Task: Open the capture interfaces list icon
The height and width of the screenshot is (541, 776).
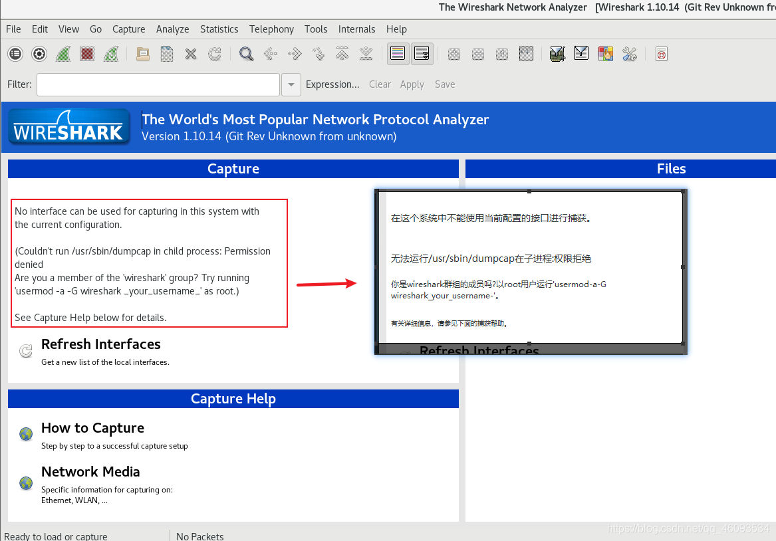Action: 15,53
